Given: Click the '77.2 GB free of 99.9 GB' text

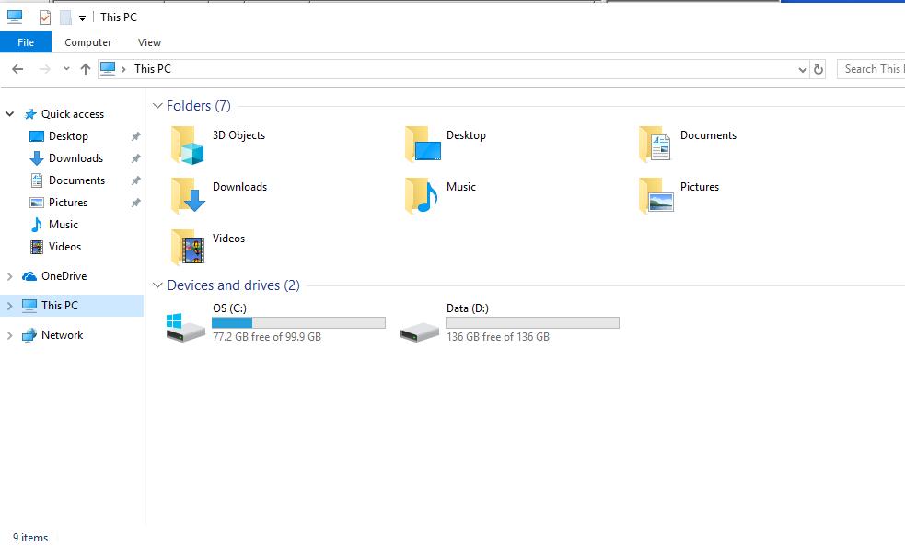Looking at the screenshot, I should click(x=267, y=337).
